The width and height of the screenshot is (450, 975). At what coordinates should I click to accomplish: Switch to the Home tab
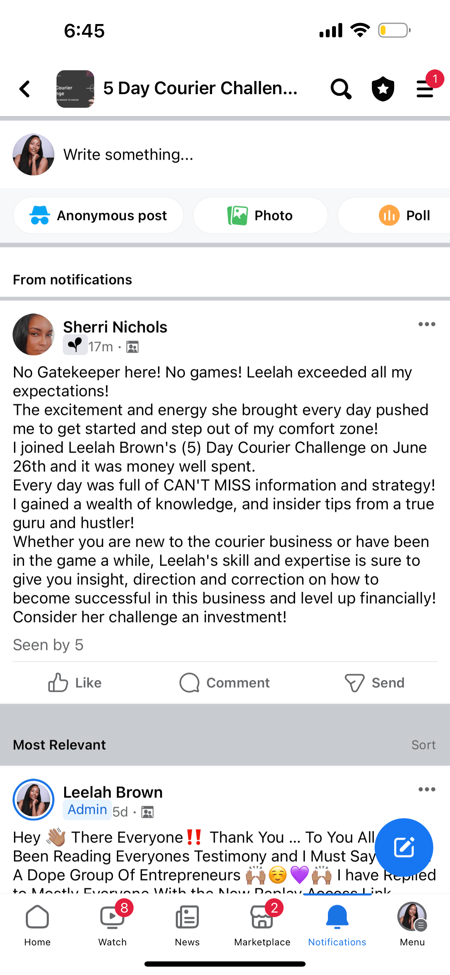(38, 924)
